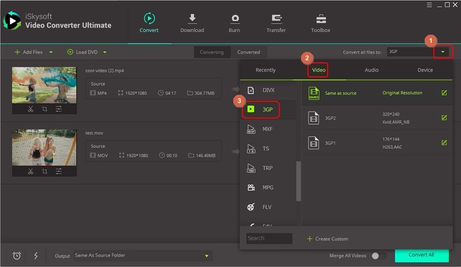Edit the 3GP2 preset with pencil icon
This screenshot has height=267, width=461.
[444, 118]
